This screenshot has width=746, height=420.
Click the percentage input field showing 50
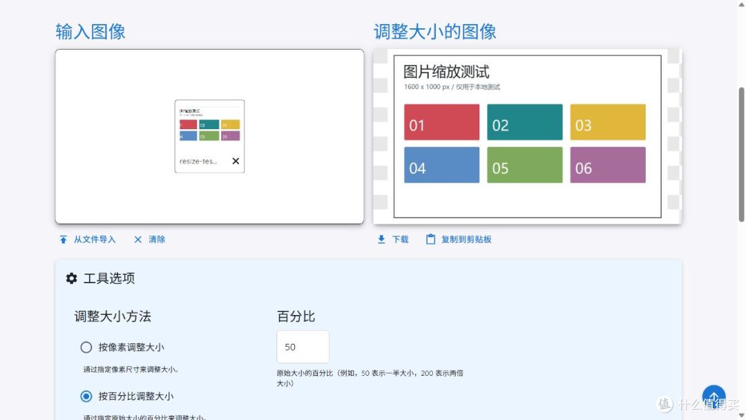(x=303, y=347)
